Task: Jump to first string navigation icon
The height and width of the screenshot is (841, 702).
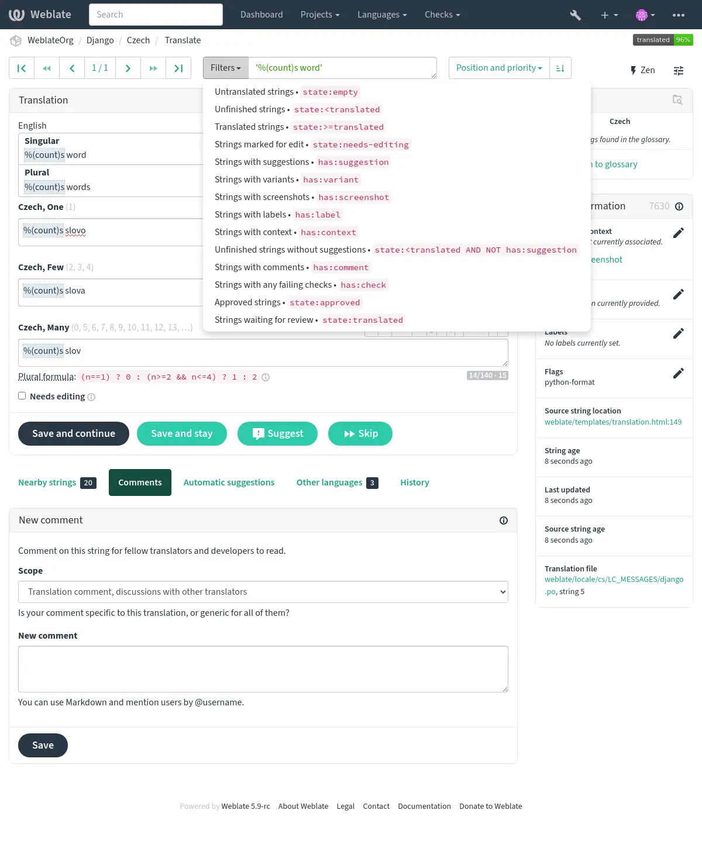Action: coord(22,68)
